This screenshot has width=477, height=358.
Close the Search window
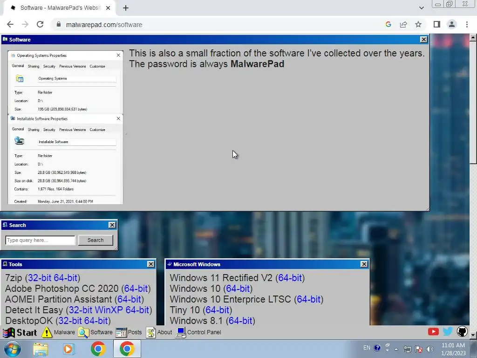point(112,225)
